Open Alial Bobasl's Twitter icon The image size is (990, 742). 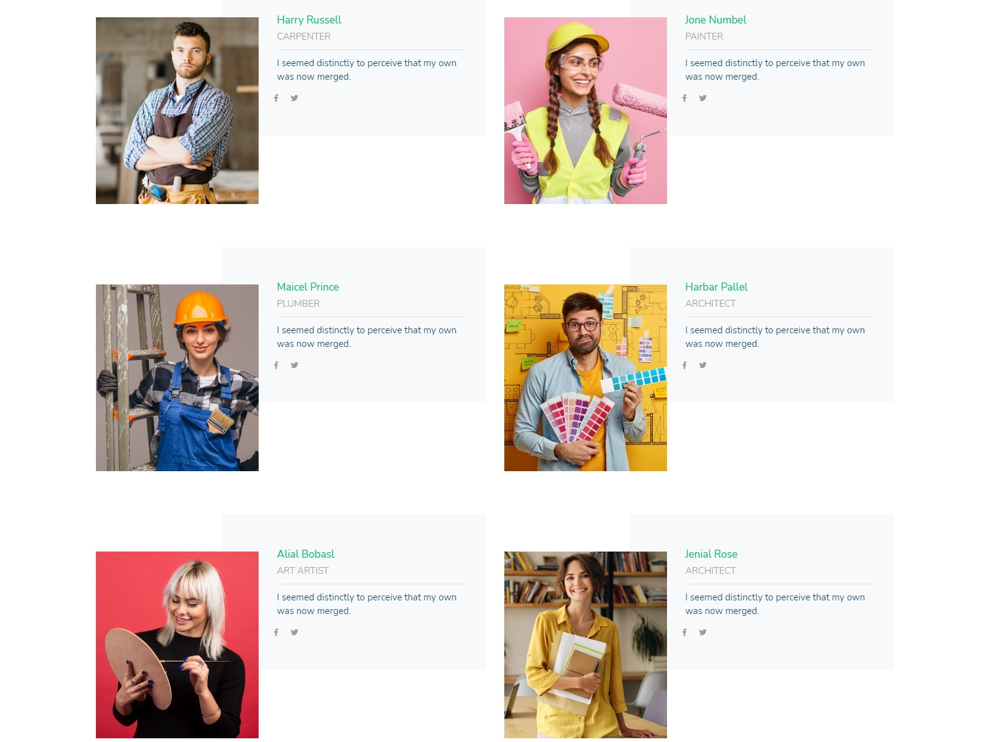[295, 633]
